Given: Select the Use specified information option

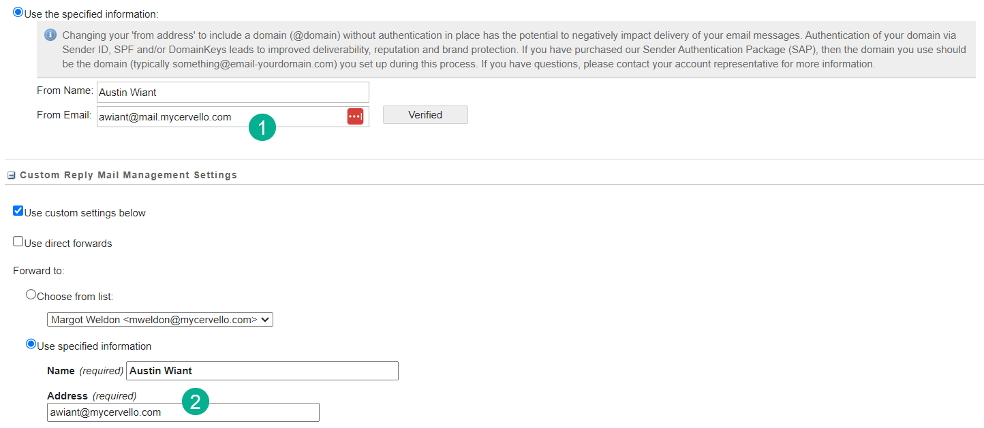Looking at the screenshot, I should [x=31, y=344].
